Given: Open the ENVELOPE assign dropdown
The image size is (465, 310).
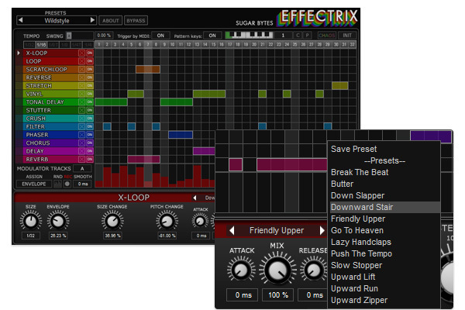Looking at the screenshot, I should point(34,184).
